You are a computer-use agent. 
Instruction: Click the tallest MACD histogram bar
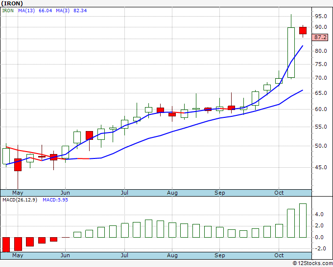(x=303, y=221)
